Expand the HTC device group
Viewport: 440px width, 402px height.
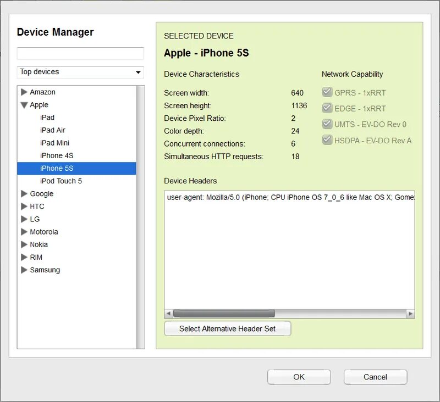24,206
